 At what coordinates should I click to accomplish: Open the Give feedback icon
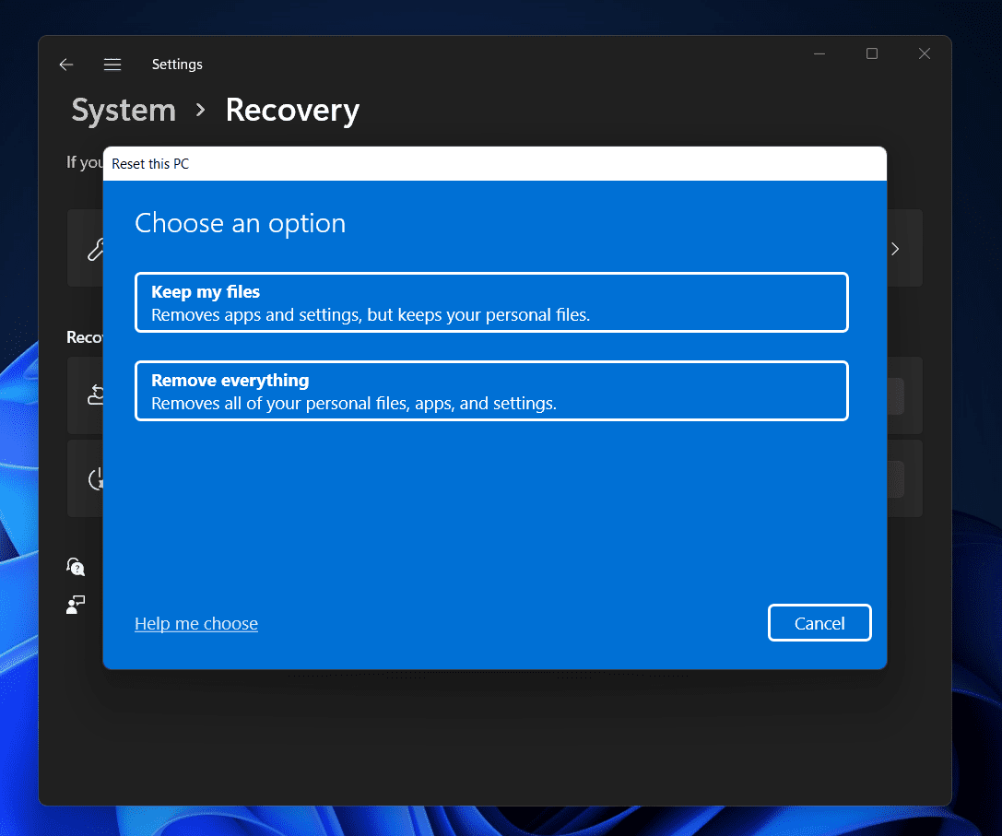pyautogui.click(x=76, y=604)
